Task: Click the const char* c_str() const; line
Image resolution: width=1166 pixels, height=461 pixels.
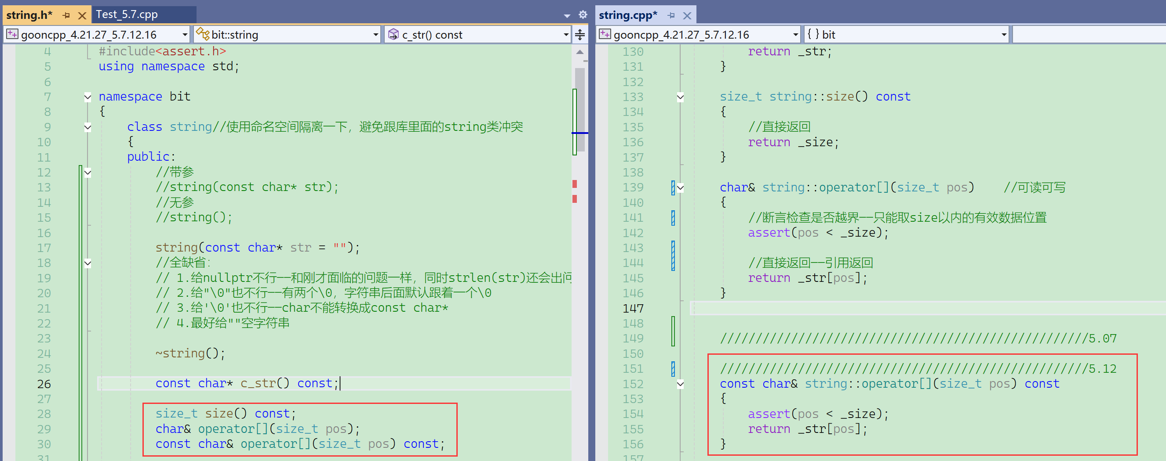Action: tap(247, 383)
